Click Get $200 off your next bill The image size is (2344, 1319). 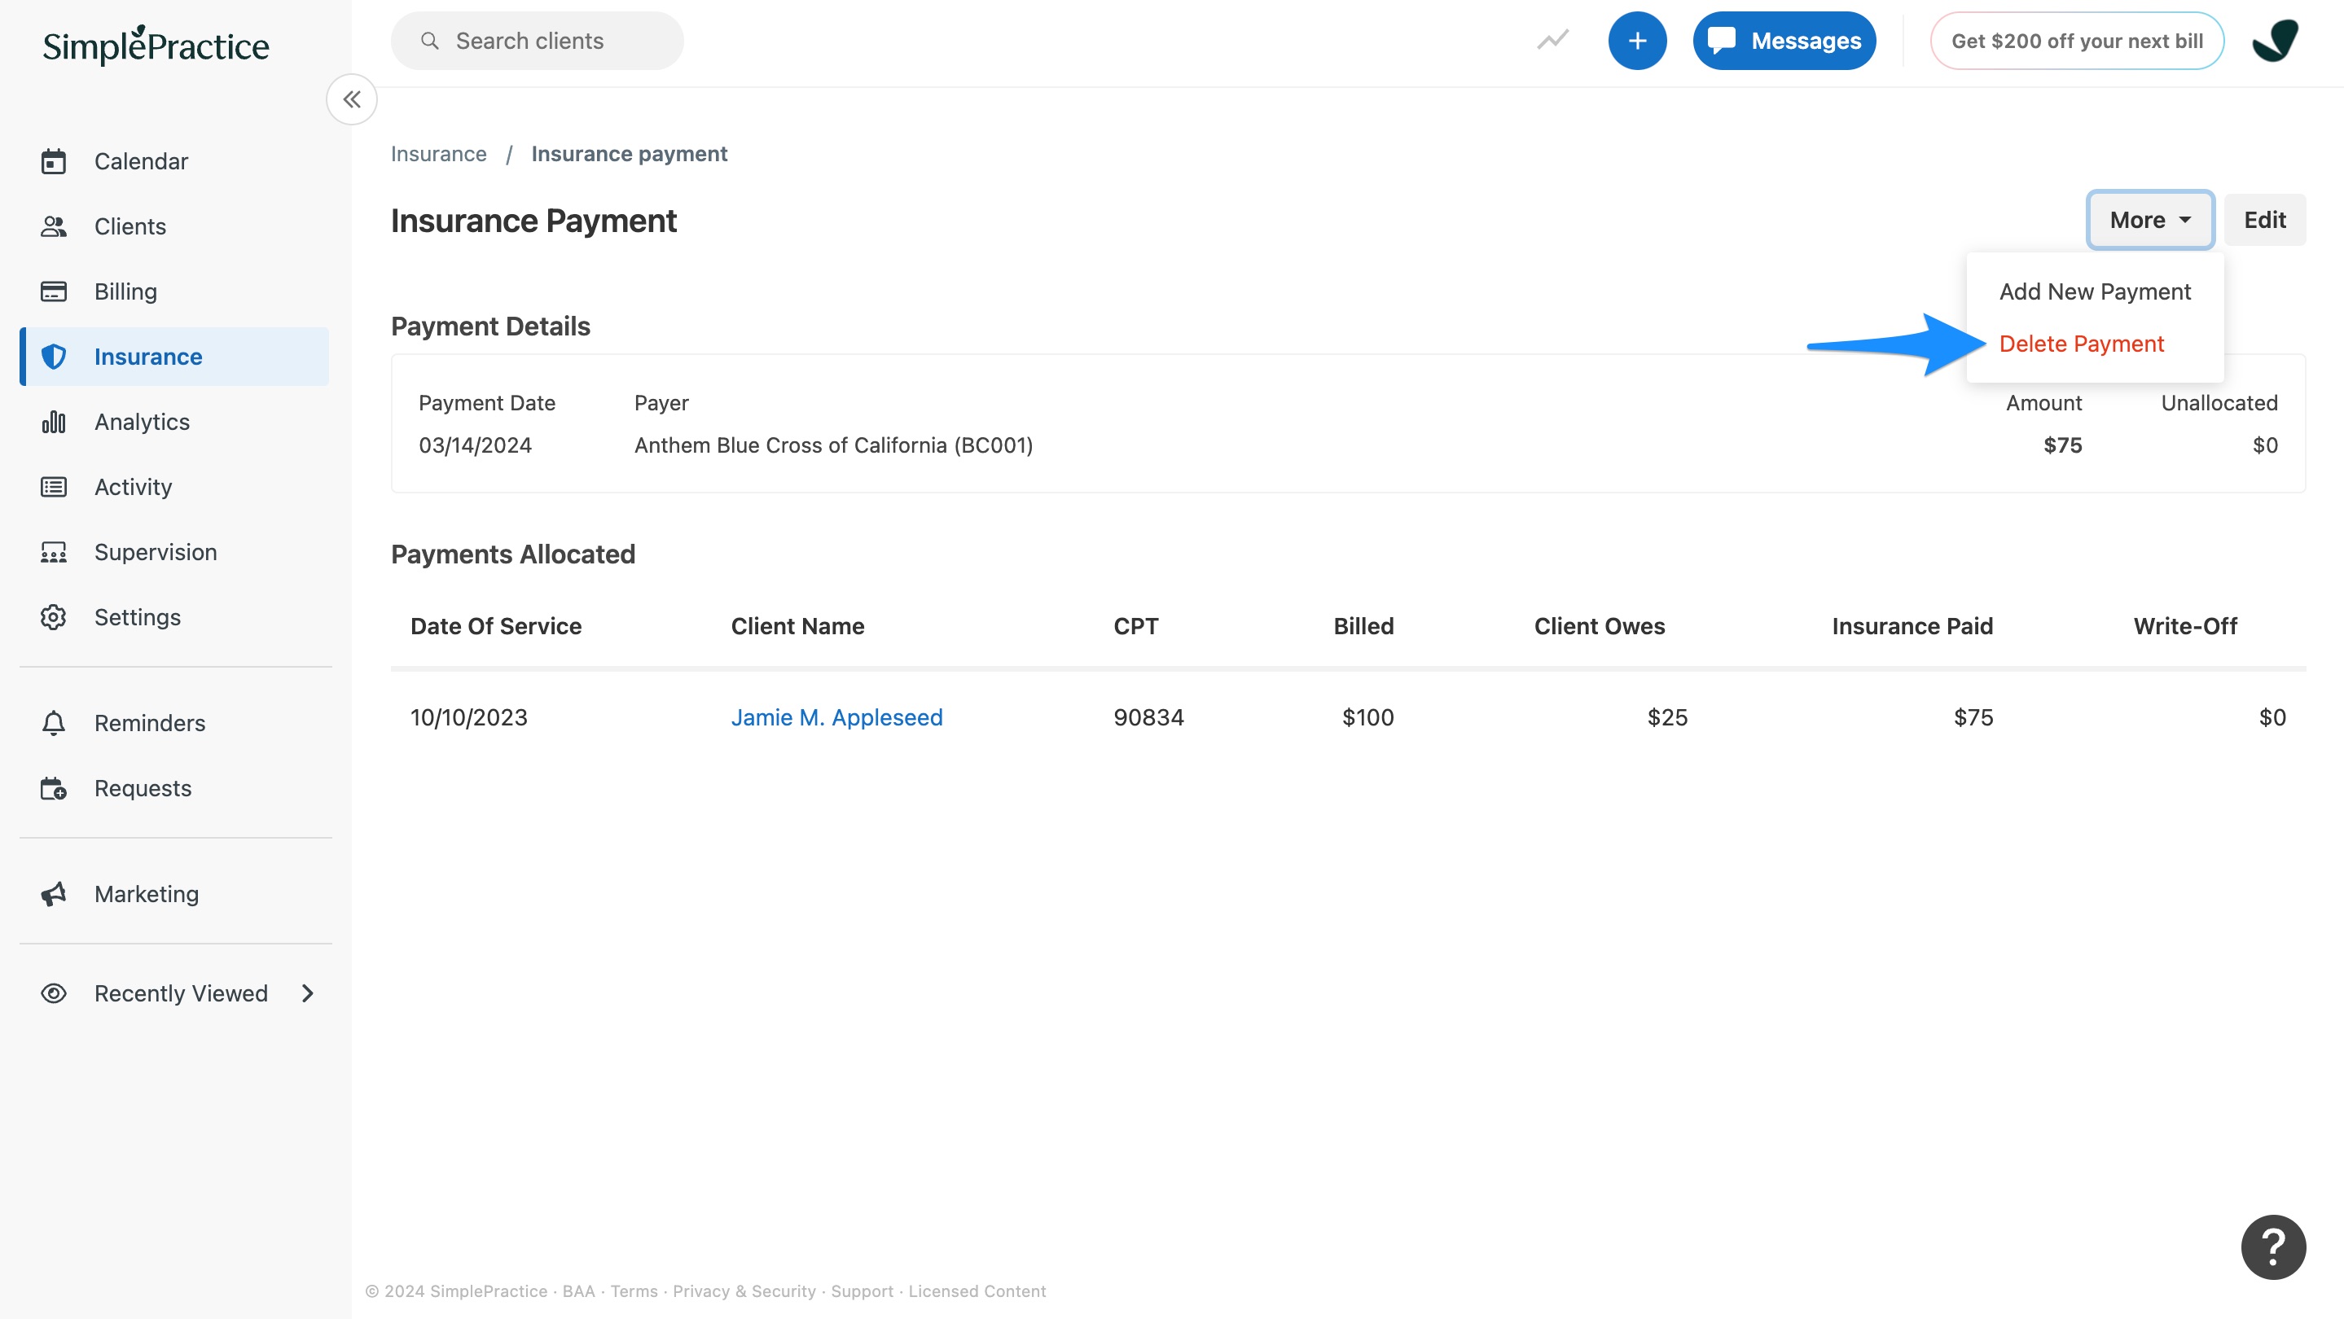click(x=2077, y=41)
